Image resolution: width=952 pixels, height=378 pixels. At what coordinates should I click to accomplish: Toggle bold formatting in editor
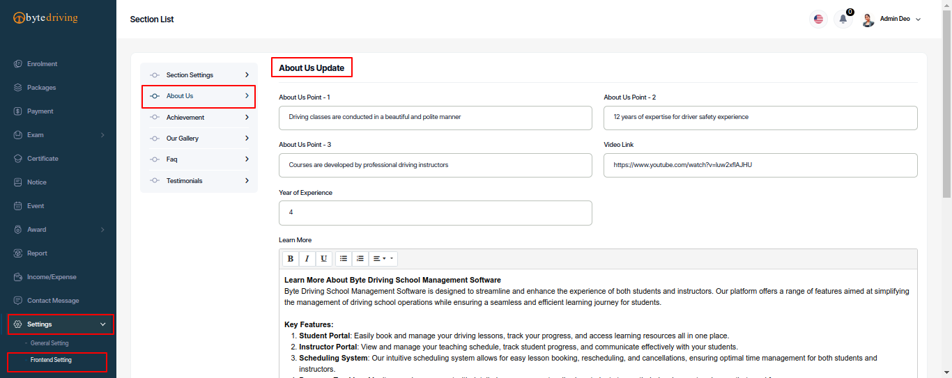coord(291,259)
